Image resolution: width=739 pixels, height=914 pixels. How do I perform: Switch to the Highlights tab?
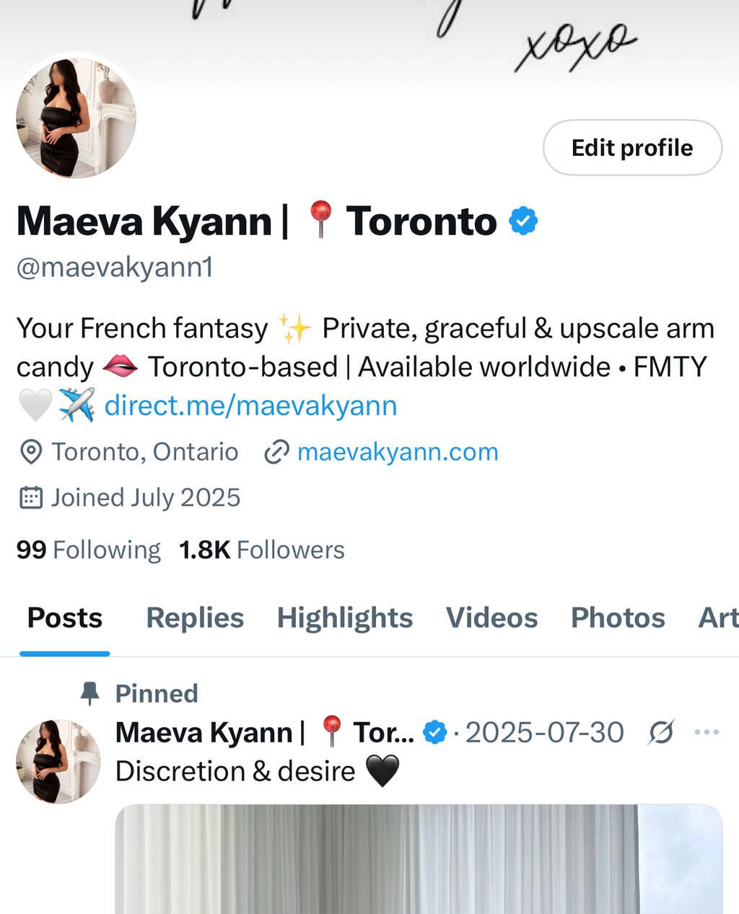345,618
